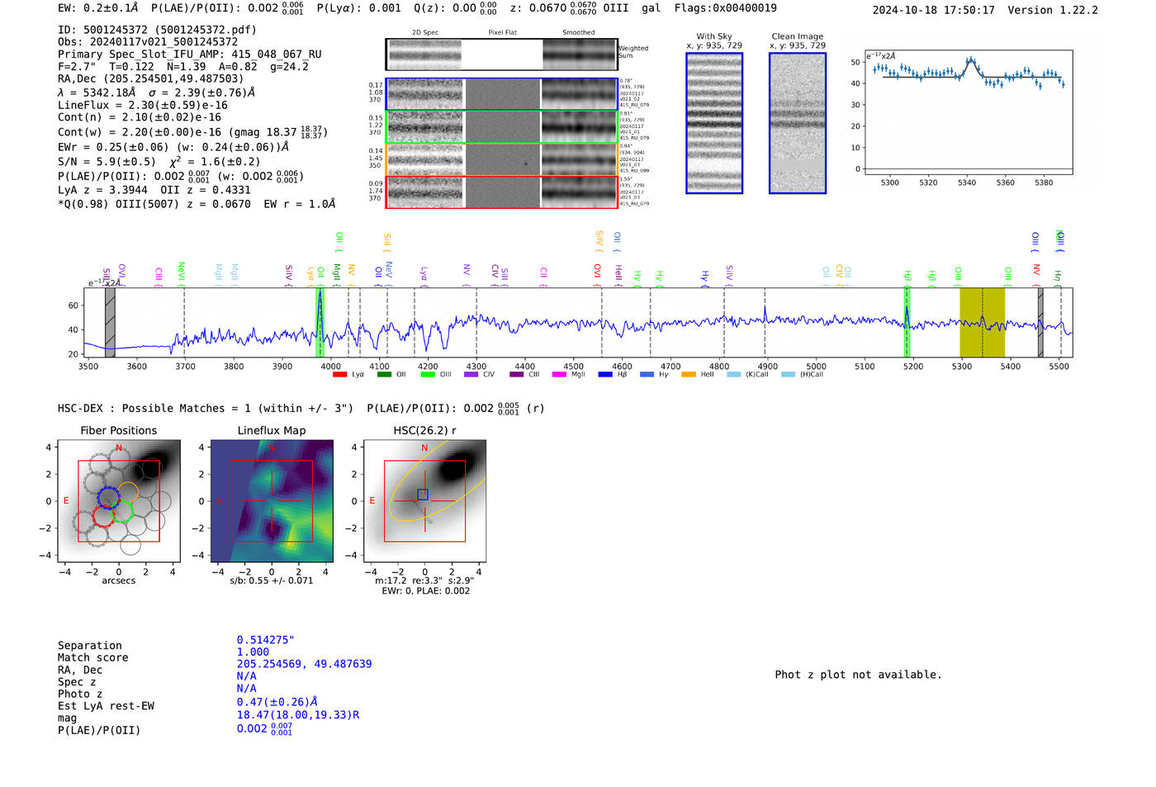This screenshot has width=1156, height=787.
Task: Click the Obs: 20240117v021_5001245372 text
Action: (148, 42)
